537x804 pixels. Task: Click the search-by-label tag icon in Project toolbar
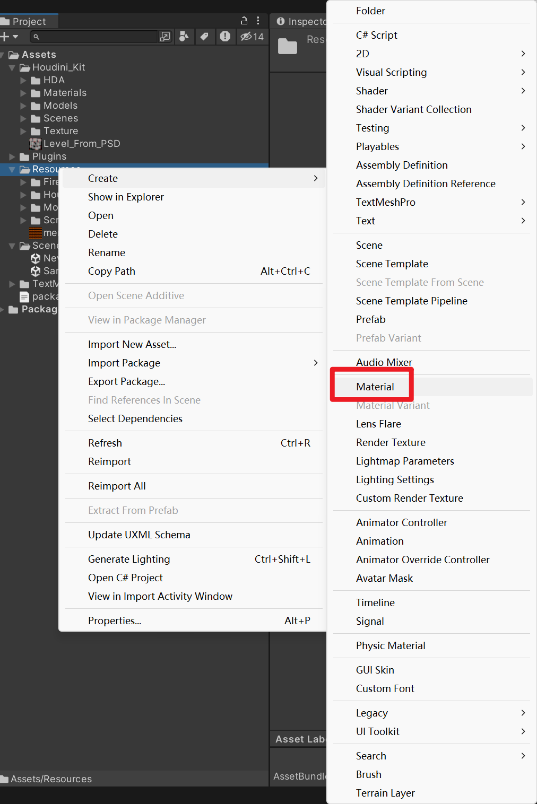click(x=205, y=37)
